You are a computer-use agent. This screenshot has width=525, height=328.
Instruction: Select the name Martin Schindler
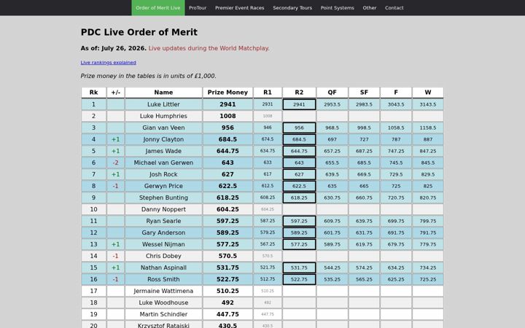(163, 314)
